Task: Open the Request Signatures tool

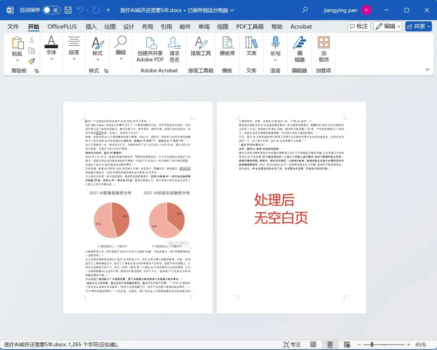Action: 174,43
